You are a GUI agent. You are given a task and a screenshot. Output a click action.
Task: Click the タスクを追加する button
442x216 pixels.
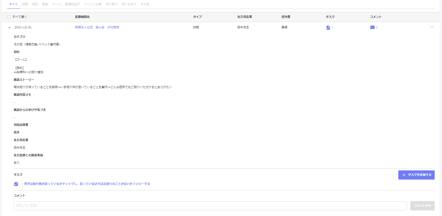[416, 175]
